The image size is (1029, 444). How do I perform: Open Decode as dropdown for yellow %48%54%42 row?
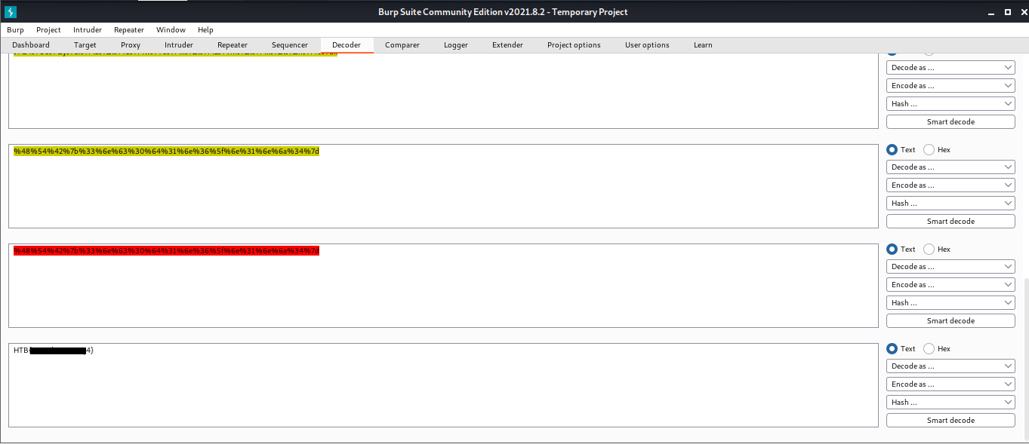coord(950,167)
